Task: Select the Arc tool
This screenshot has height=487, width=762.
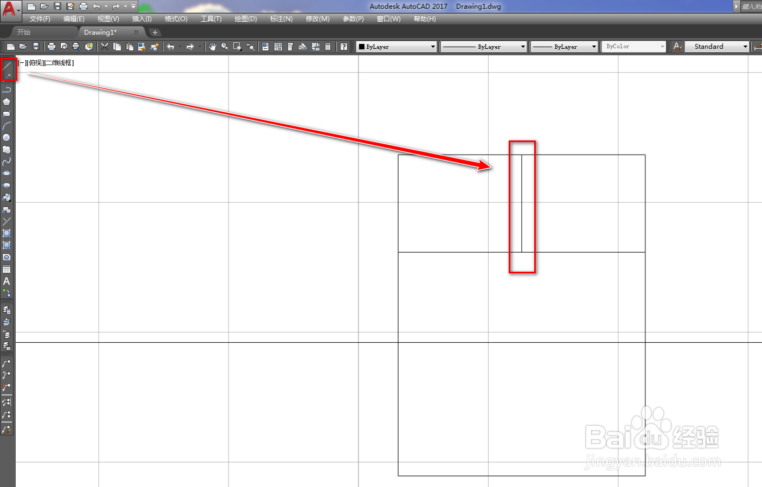Action: click(x=7, y=126)
